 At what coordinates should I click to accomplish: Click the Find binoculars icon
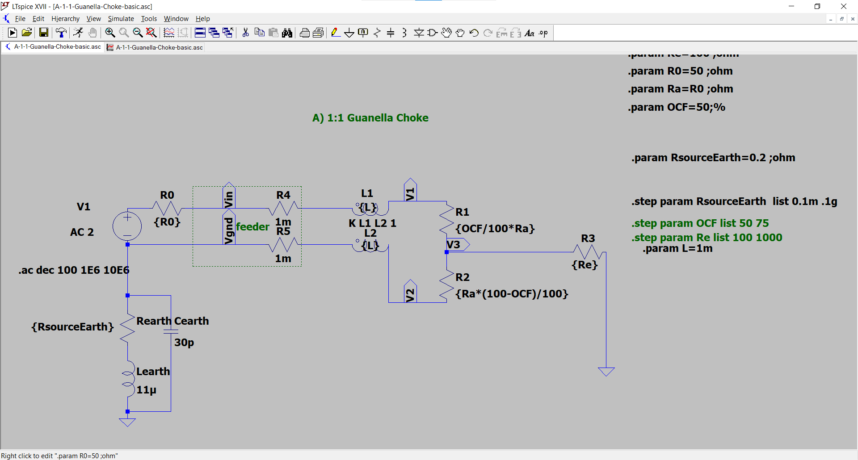coord(287,33)
